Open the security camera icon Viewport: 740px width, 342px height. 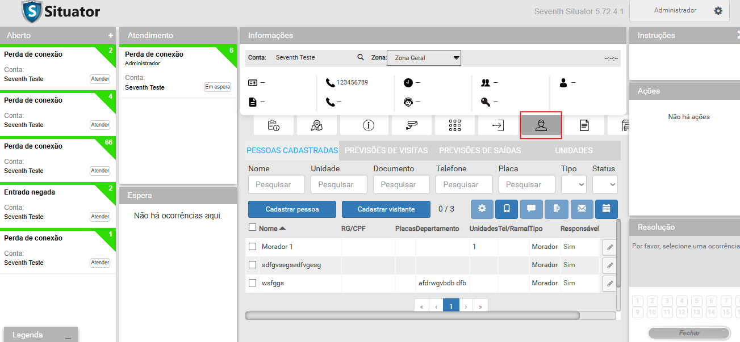point(412,125)
